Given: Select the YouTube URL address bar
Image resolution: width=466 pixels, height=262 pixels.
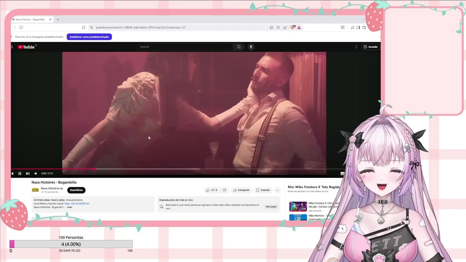Looking at the screenshot, I should (x=141, y=27).
